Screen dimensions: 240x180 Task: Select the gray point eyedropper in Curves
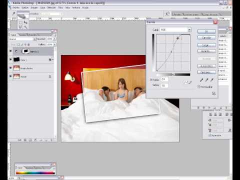206,80
